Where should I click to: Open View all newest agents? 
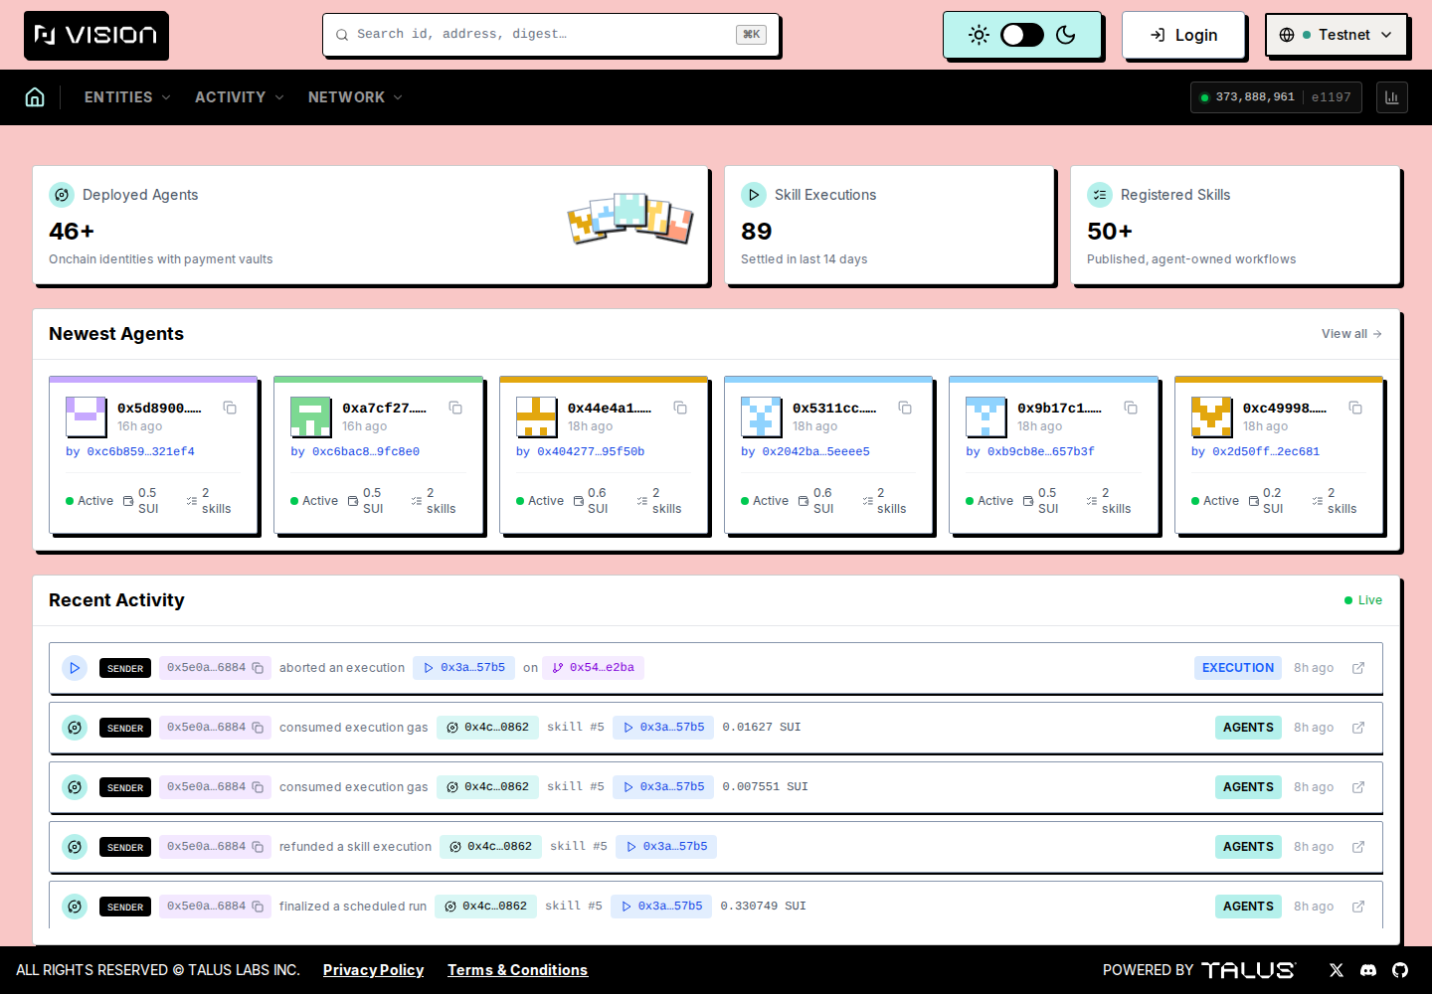(x=1351, y=334)
